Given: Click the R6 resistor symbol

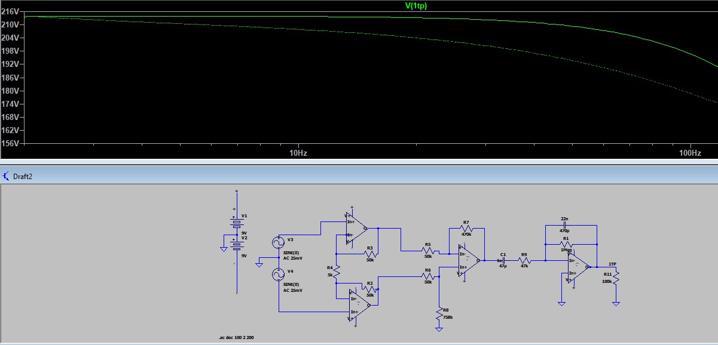Looking at the screenshot, I should coord(427,276).
